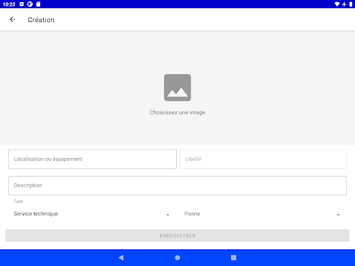The height and width of the screenshot is (266, 355).
Task: Click the dropdown arrow next to Panne
Action: [338, 215]
